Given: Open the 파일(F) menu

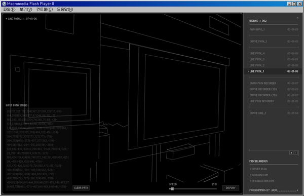Looking at the screenshot, I should tap(9, 9).
